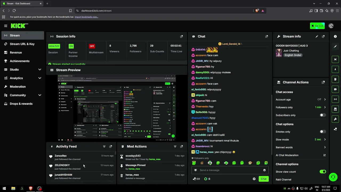Click the info icon in right rail
This screenshot has height=192, width=341.
(335, 36)
